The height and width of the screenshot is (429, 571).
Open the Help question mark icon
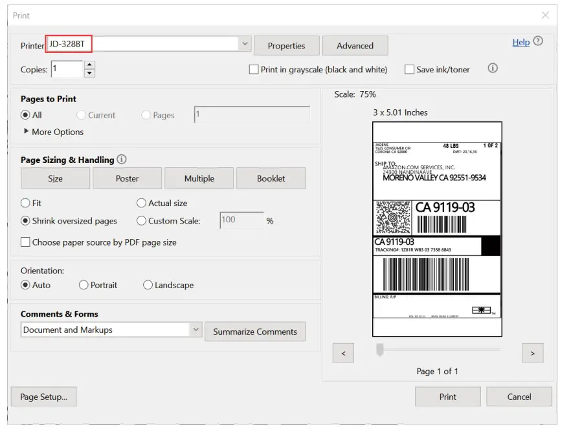point(538,42)
